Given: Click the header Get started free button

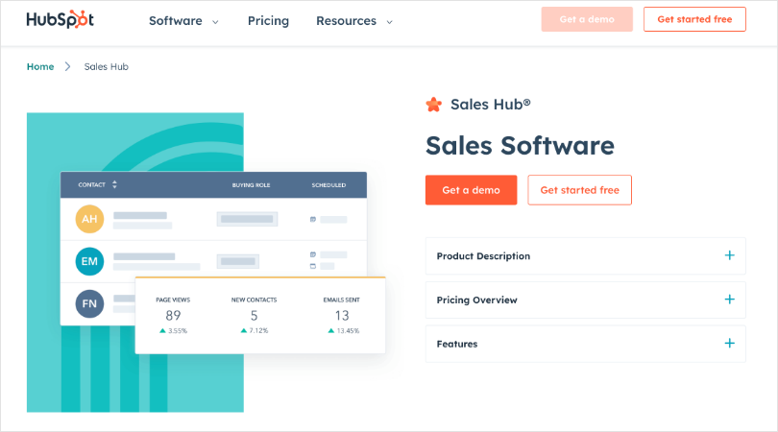Looking at the screenshot, I should [694, 19].
